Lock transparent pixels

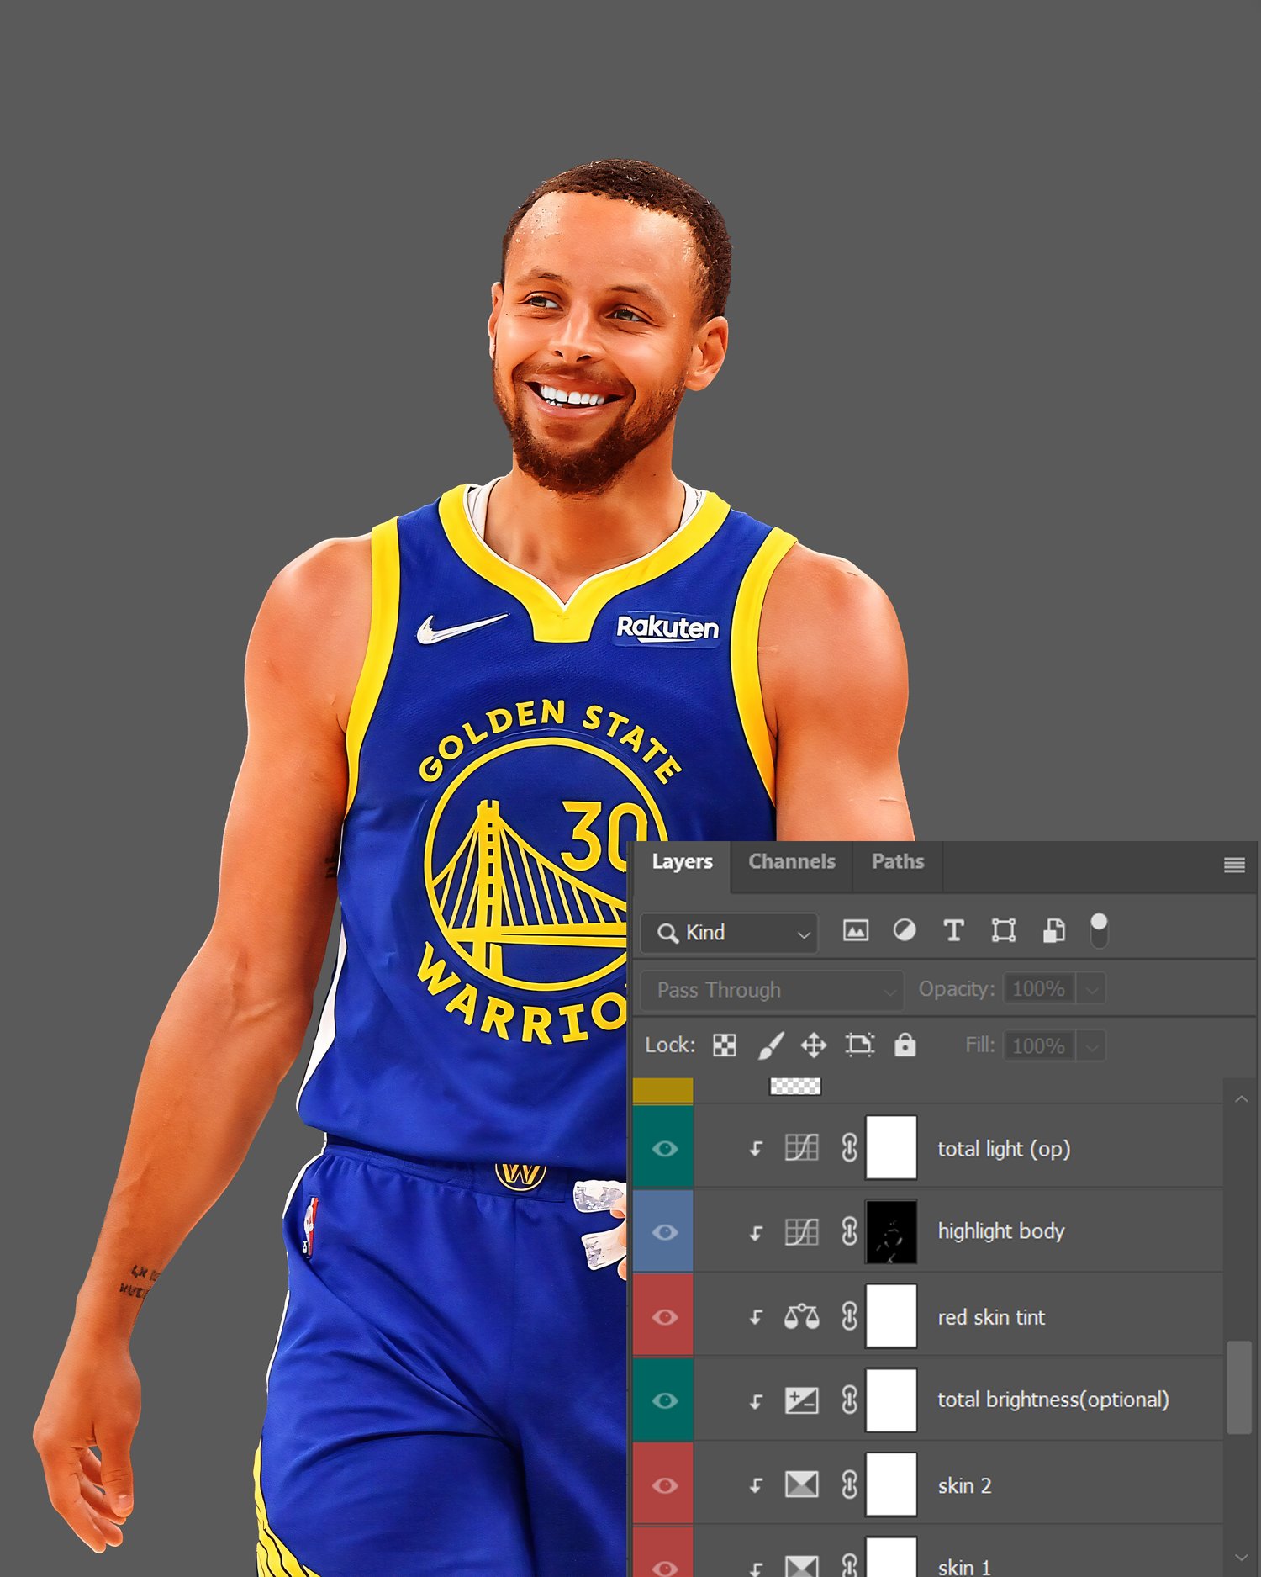tap(724, 1045)
